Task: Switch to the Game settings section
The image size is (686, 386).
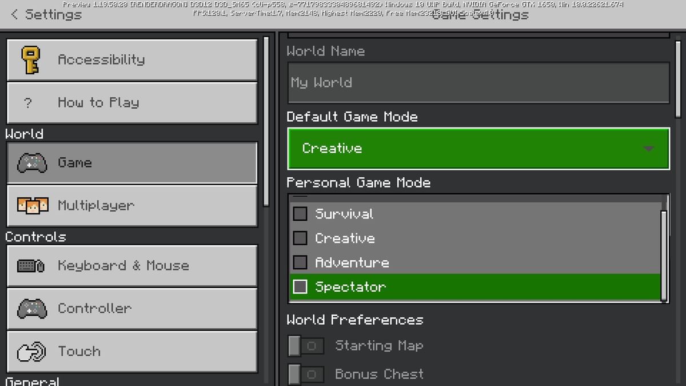Action: click(131, 163)
